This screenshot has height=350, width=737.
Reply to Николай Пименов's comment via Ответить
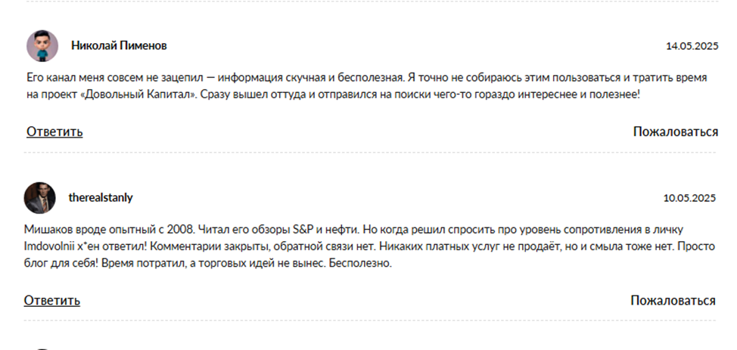tap(54, 132)
